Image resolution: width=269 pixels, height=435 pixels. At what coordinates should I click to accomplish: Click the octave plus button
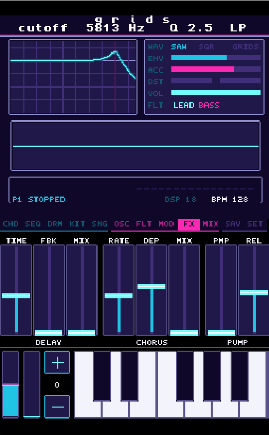(57, 362)
